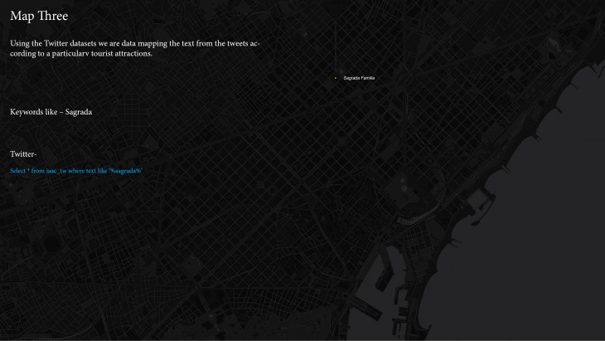The width and height of the screenshot is (605, 341).
Task: Click the word Select in the query
Action: [17, 170]
